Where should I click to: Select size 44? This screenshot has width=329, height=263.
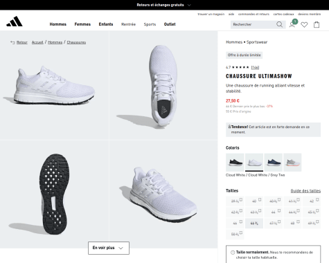(x=274, y=212)
